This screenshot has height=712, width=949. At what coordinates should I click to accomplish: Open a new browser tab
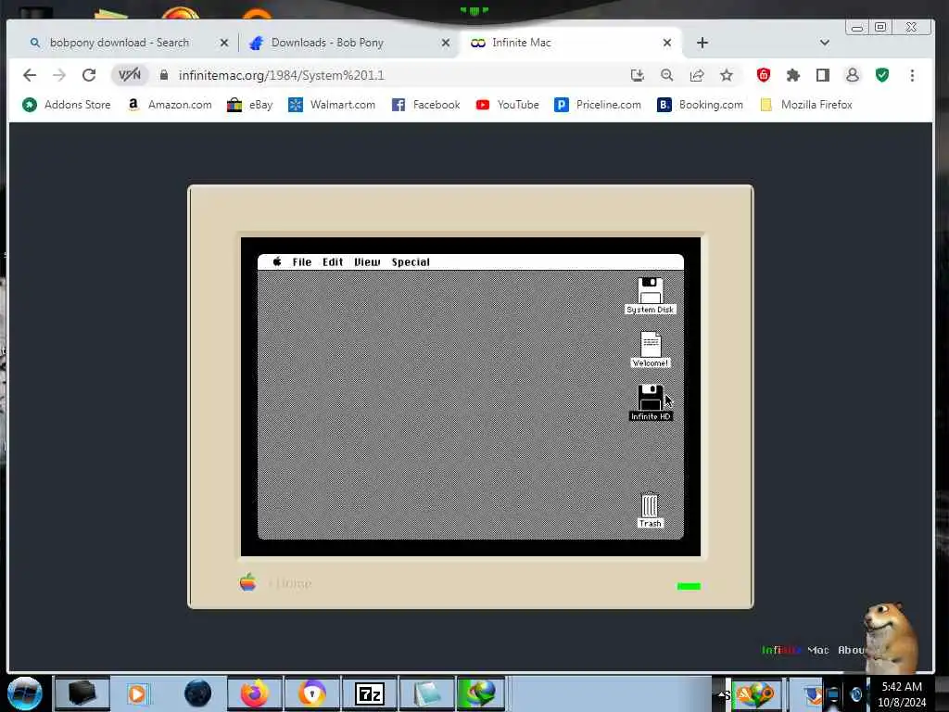702,43
